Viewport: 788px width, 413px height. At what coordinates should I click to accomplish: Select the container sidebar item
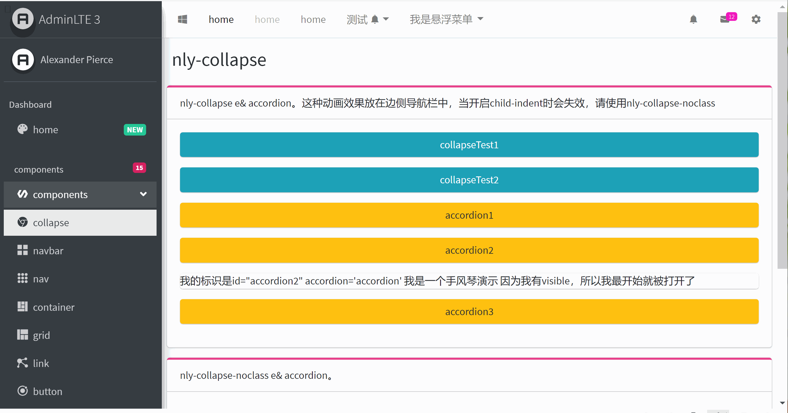click(x=54, y=307)
